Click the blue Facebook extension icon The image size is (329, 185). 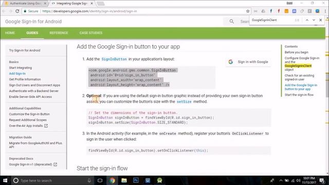(271, 11)
